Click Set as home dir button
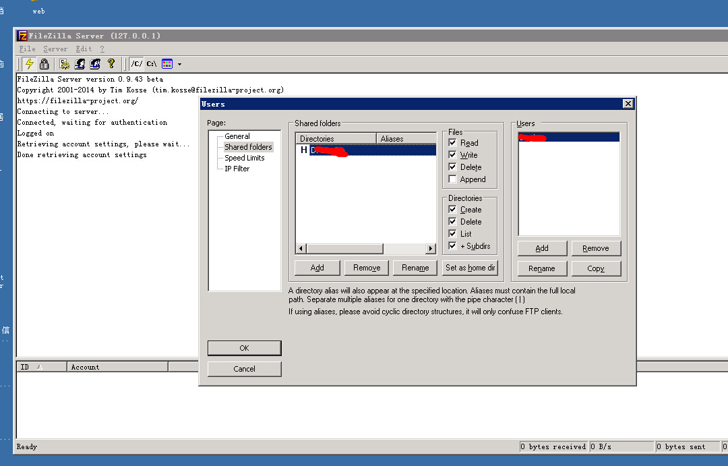The width and height of the screenshot is (728, 466). coord(471,268)
